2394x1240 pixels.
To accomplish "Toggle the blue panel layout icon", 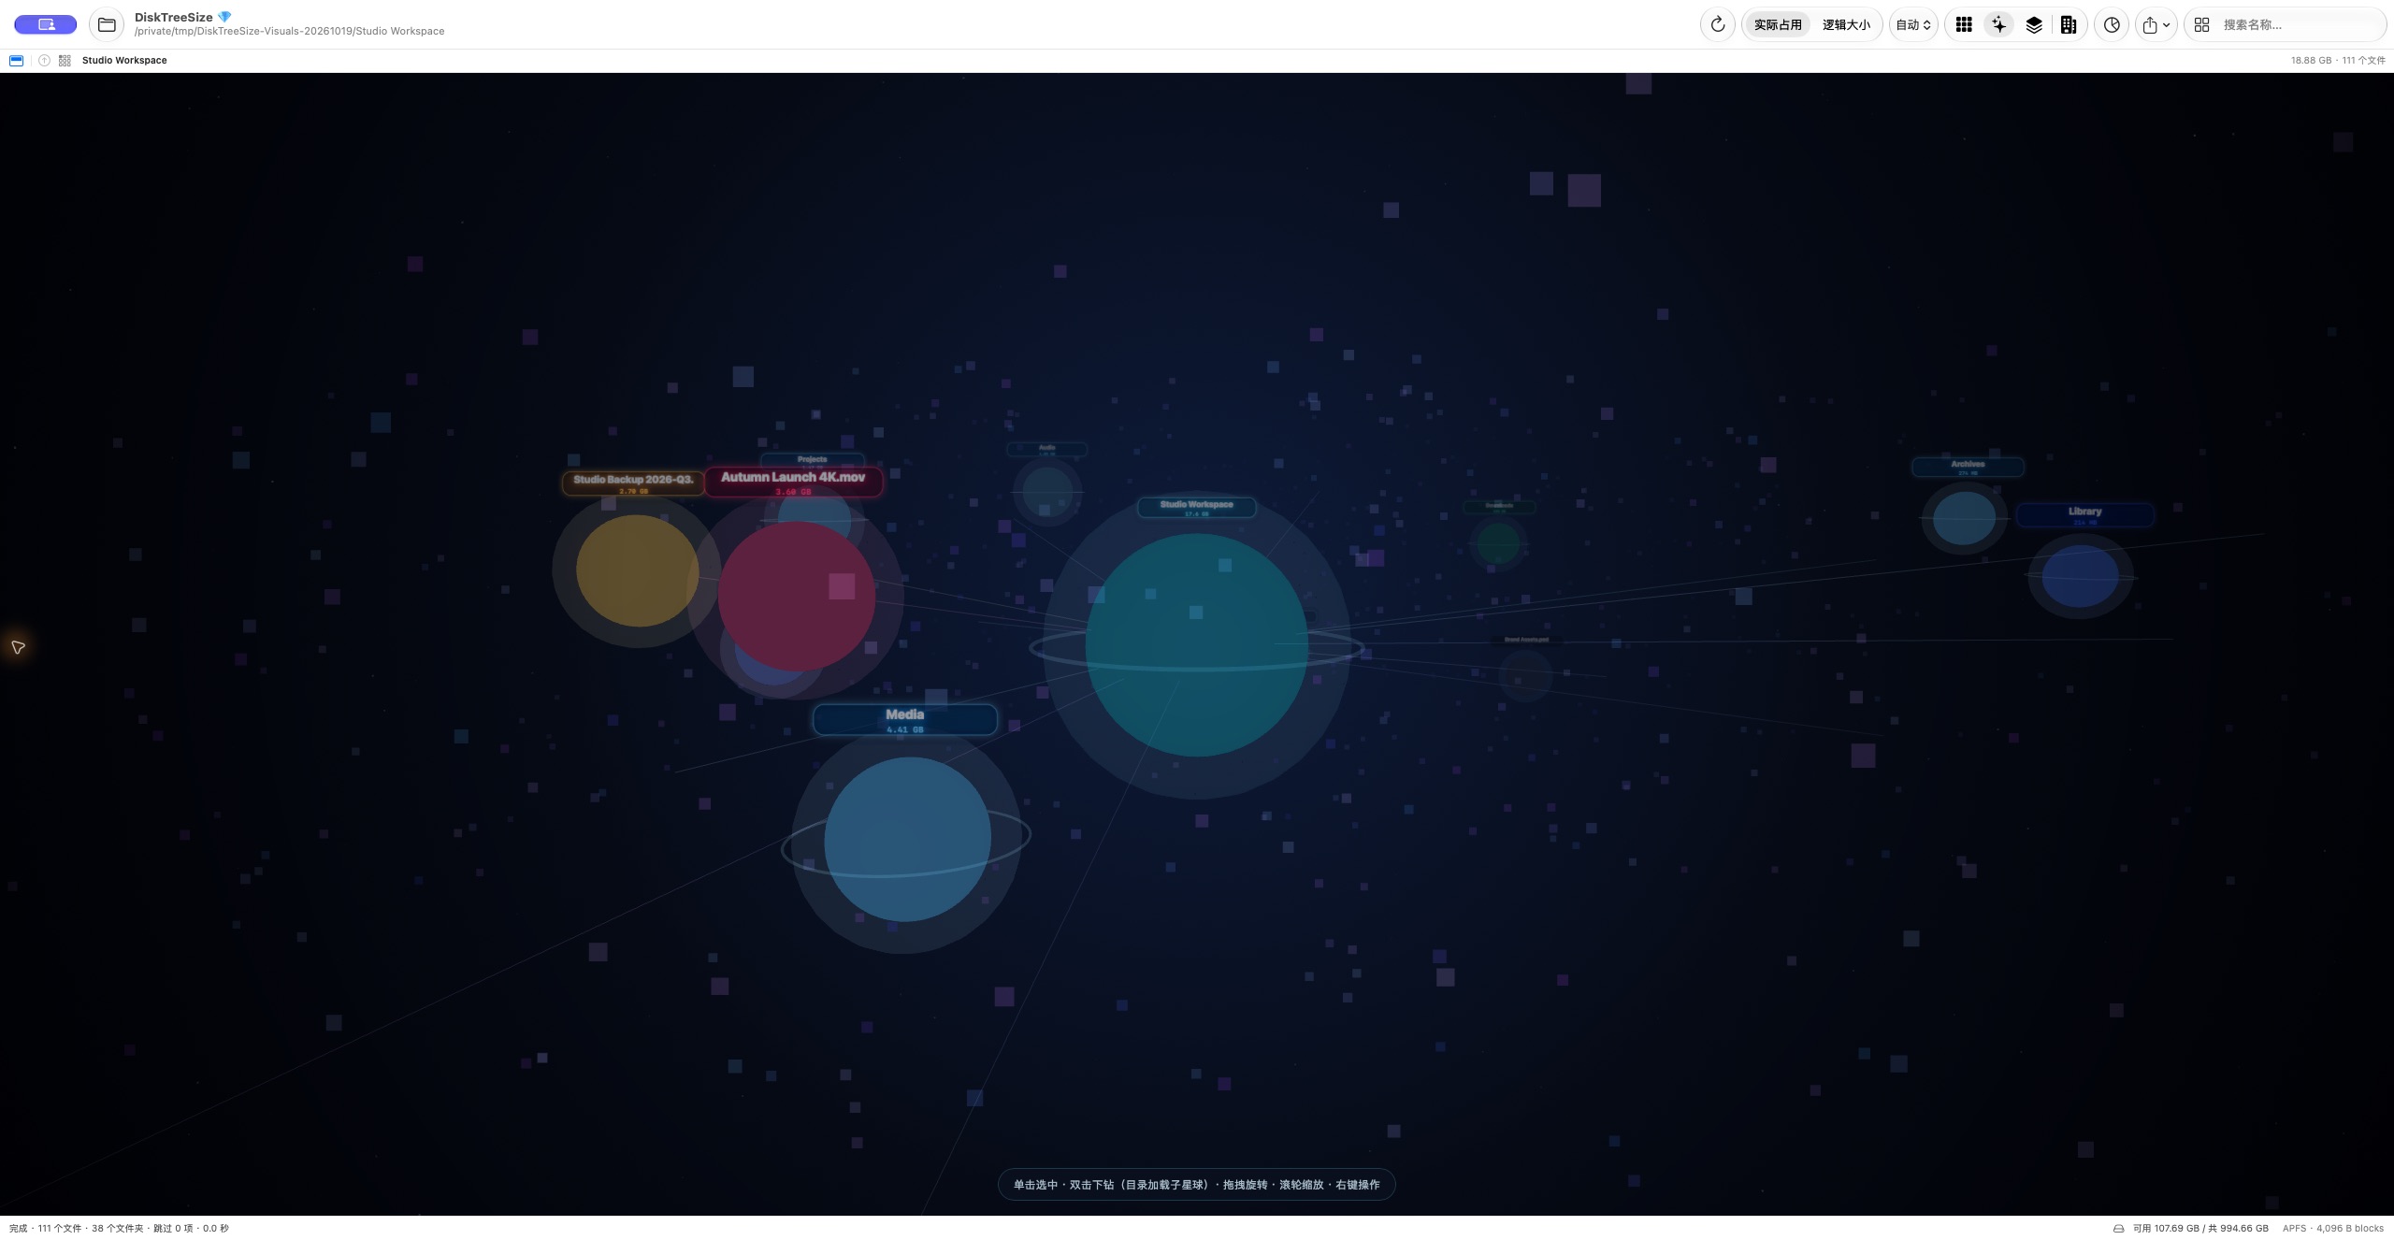I will coord(16,60).
